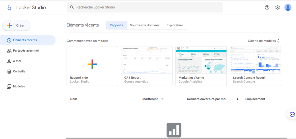Image resolution: width=296 pixels, height=139 pixels.
Task: Click the Search Console Report title text
Action: [249, 78]
